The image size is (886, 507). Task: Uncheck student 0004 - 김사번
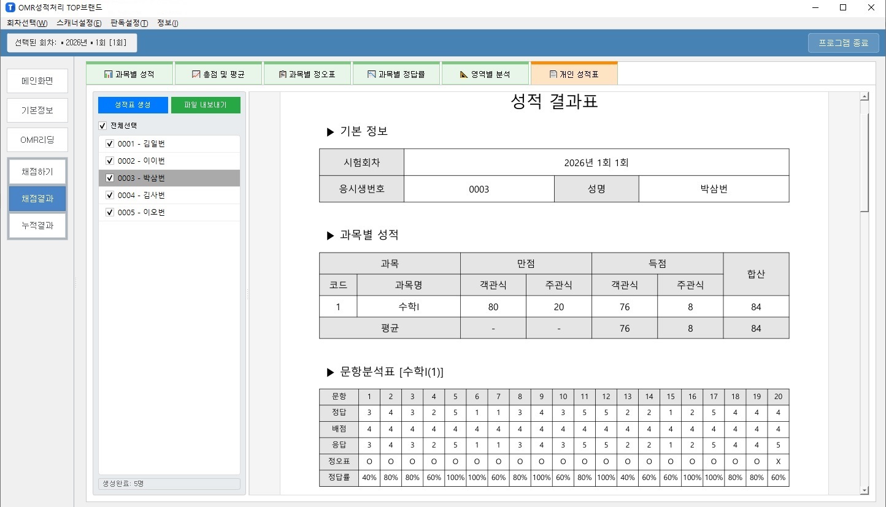coord(110,196)
